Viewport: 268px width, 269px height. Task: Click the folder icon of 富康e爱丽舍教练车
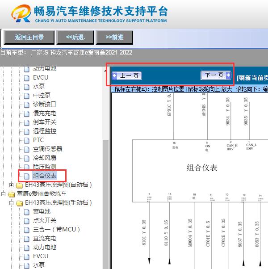click(x=11, y=194)
